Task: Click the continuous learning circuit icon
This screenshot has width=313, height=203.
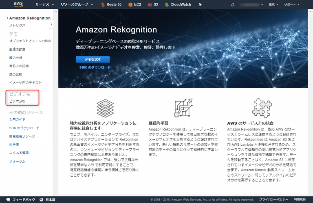Action: [183, 108]
